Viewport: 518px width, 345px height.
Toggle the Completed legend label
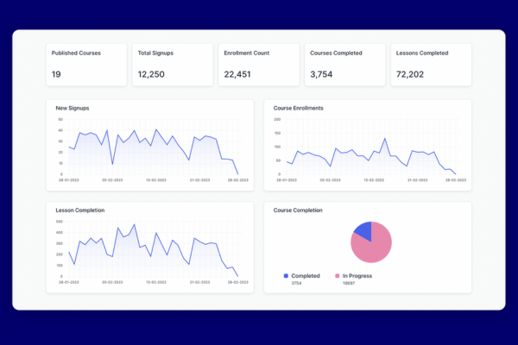coord(306,276)
